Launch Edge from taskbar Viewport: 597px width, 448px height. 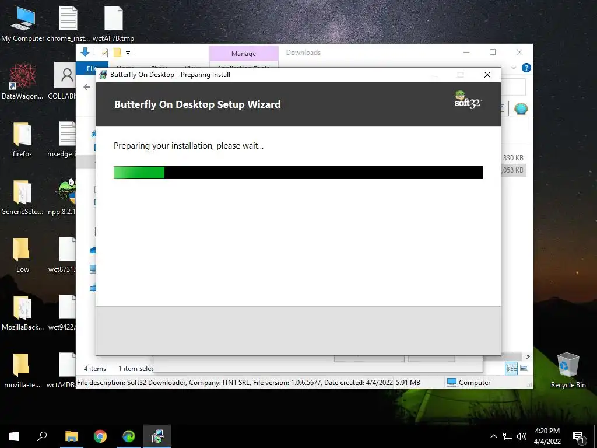[129, 436]
